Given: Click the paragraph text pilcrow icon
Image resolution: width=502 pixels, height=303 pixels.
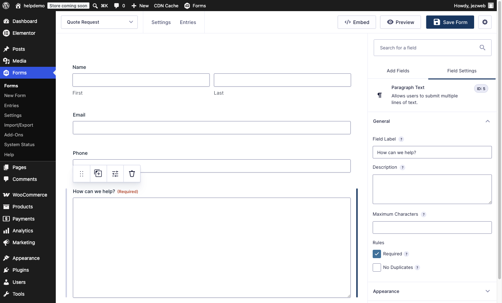Looking at the screenshot, I should coord(380,95).
